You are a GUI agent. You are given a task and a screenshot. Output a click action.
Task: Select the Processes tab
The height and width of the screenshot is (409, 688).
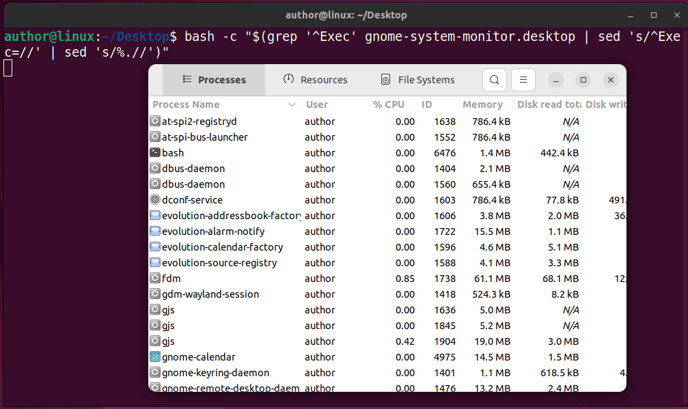coord(213,80)
